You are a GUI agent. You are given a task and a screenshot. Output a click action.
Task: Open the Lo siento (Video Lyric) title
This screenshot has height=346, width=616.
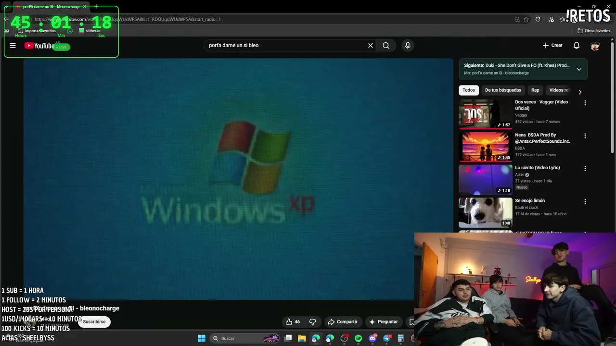(538, 168)
